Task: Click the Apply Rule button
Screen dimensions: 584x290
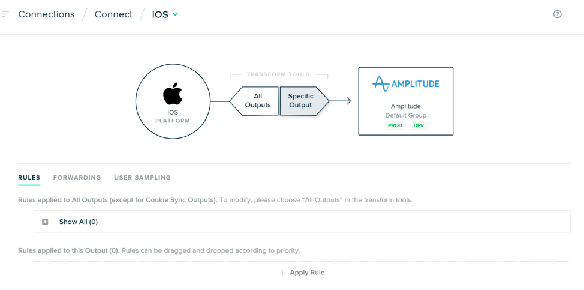Action: [302, 273]
